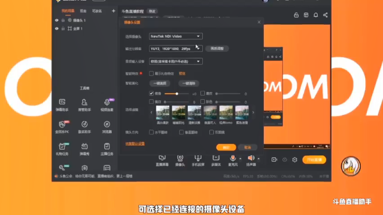Open the gift task tool (礼物任务)
Viewport: 383px width, 215px height.
[x=62, y=149]
